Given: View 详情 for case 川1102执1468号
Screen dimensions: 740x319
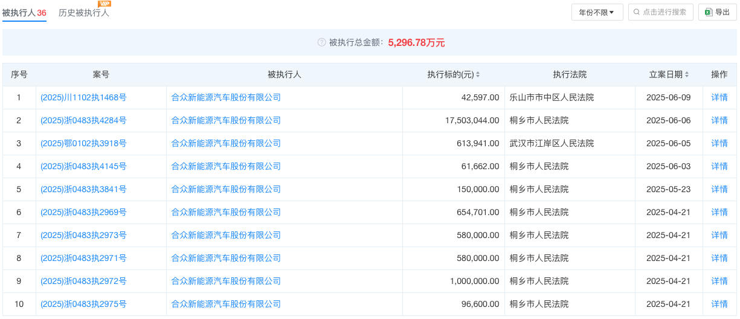Looking at the screenshot, I should coord(719,97).
